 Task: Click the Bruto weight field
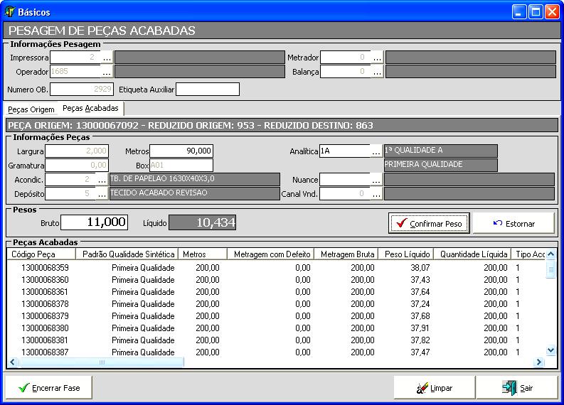(x=94, y=222)
